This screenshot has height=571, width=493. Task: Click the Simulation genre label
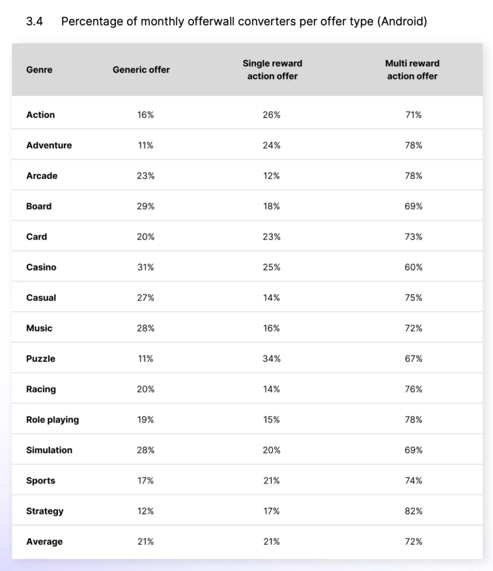pos(49,450)
